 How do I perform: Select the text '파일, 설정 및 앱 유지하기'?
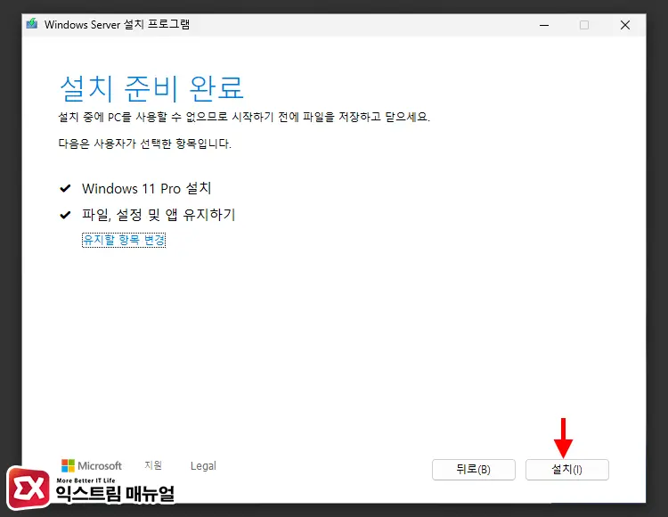[x=159, y=215]
